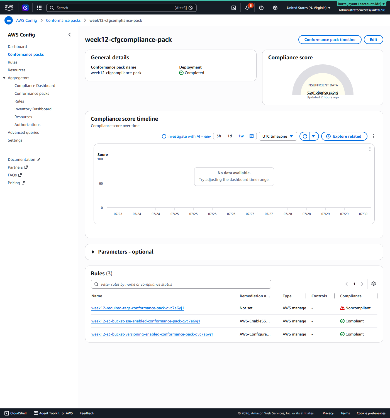Open Terms link in footer
The width and height of the screenshot is (390, 418).
(x=345, y=413)
